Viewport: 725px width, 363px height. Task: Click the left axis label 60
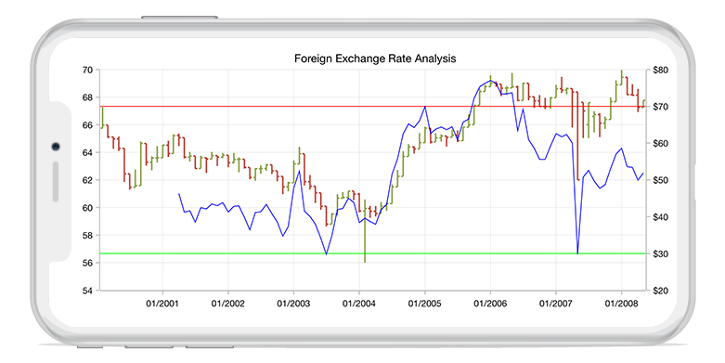click(x=88, y=208)
